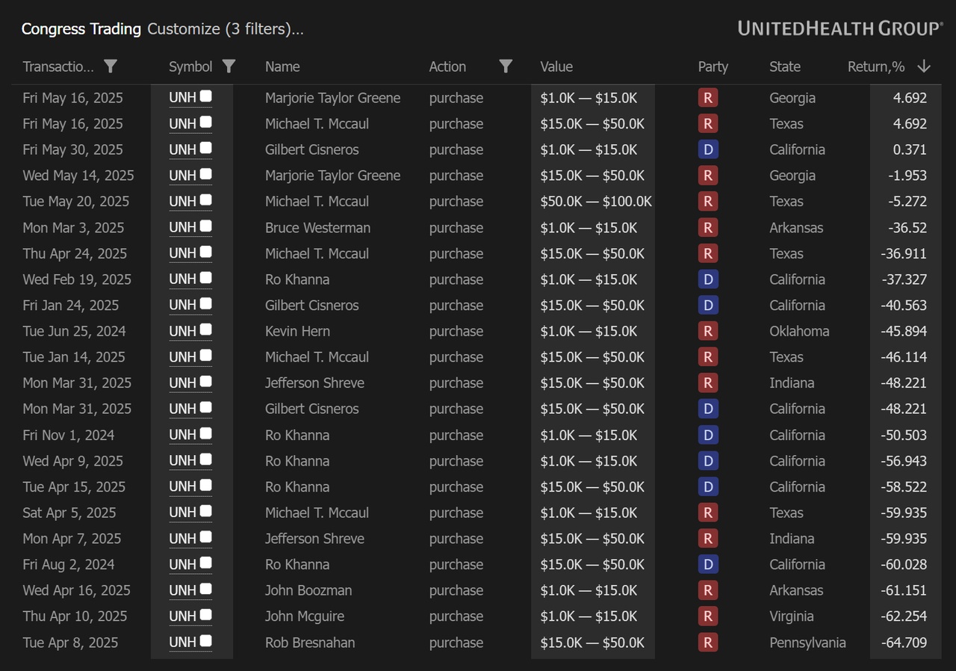This screenshot has height=671, width=956.
Task: Select the name Bruce Westerman
Action: pos(317,227)
